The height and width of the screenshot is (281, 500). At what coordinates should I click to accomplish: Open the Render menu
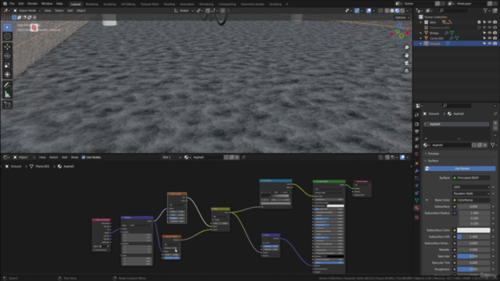[32, 3]
